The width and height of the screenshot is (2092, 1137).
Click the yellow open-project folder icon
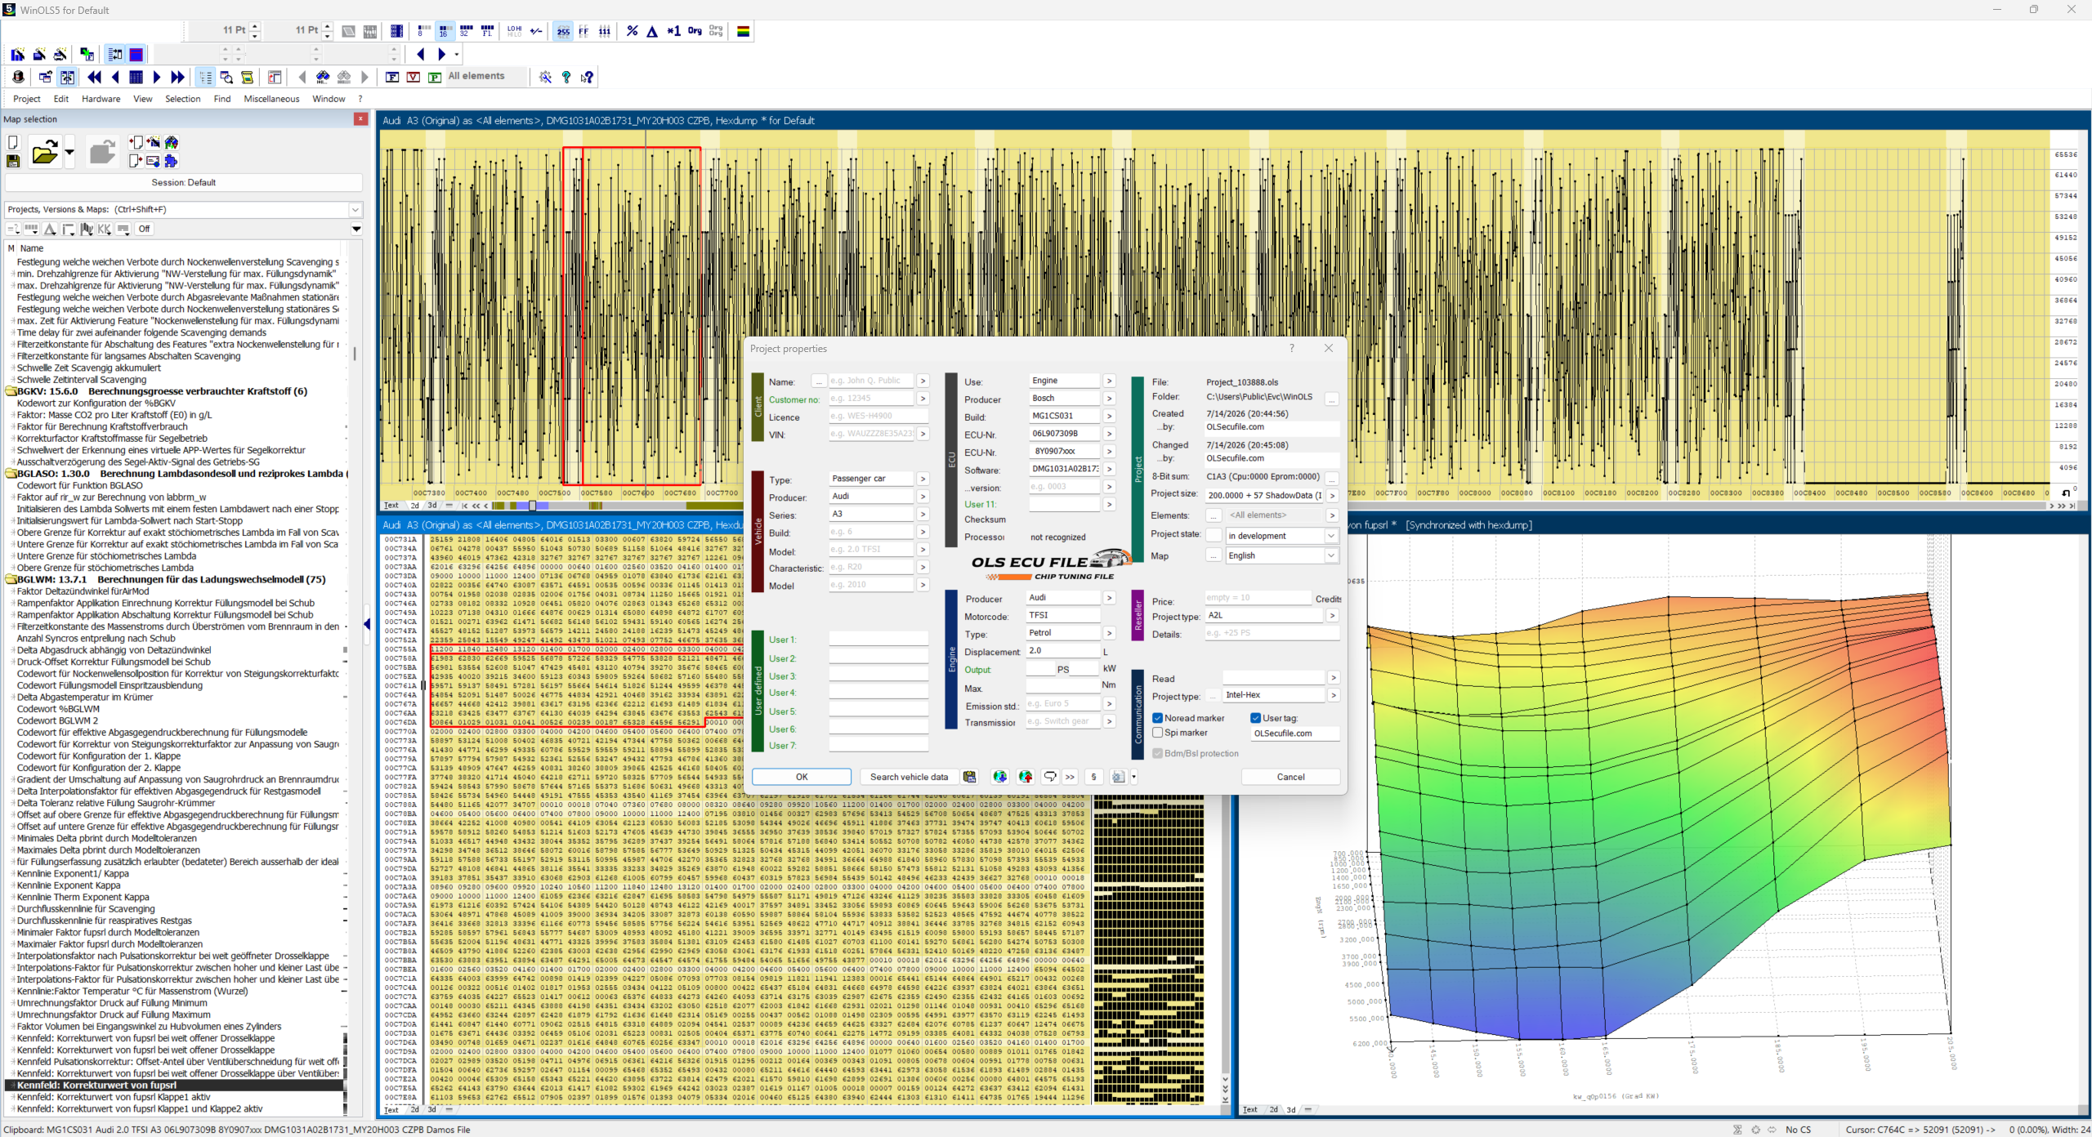[45, 152]
